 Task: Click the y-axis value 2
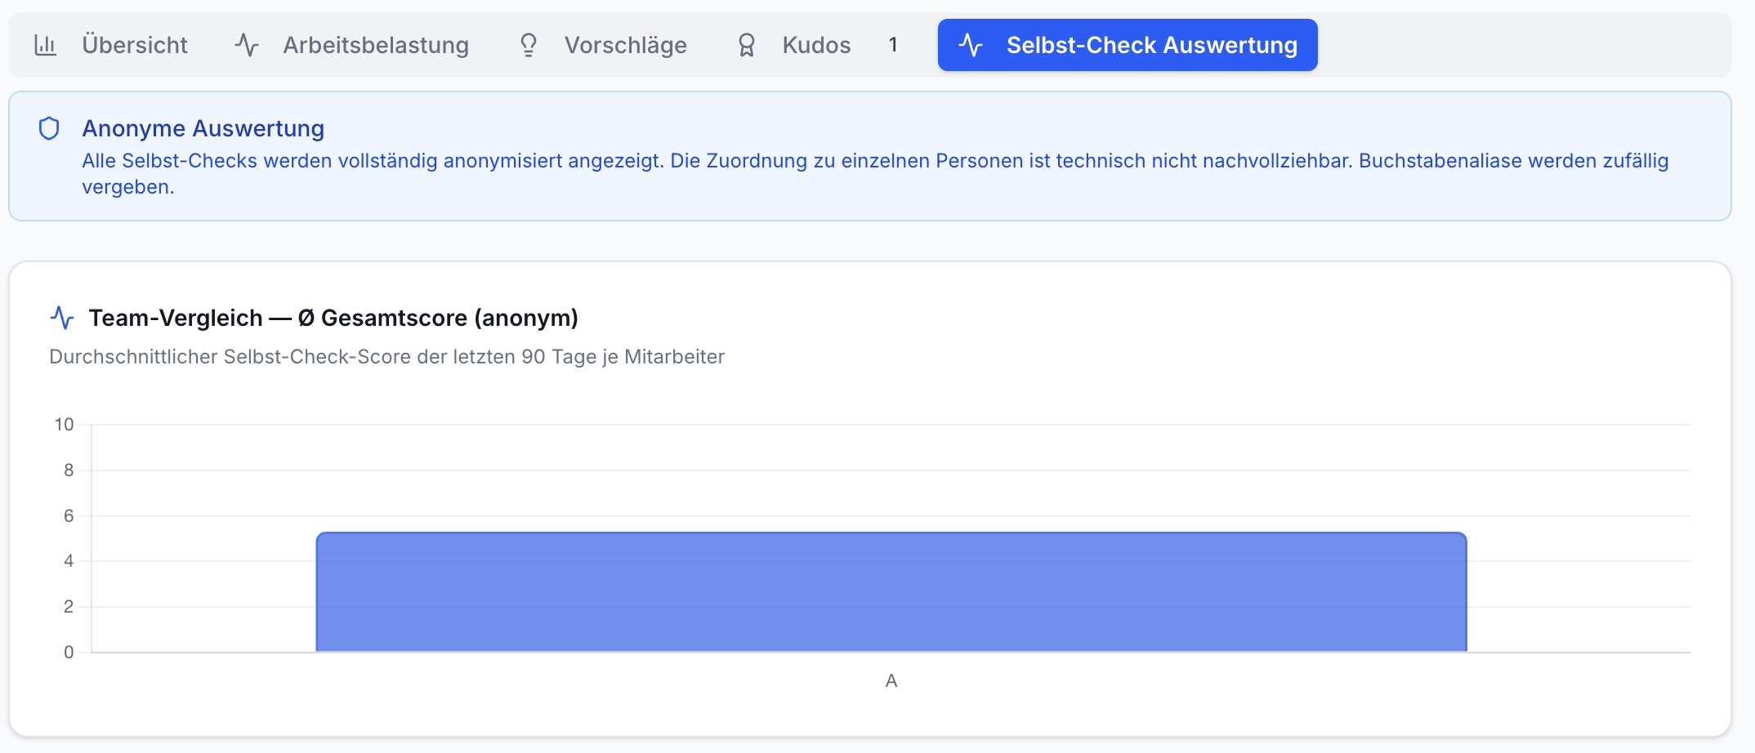coord(69,607)
